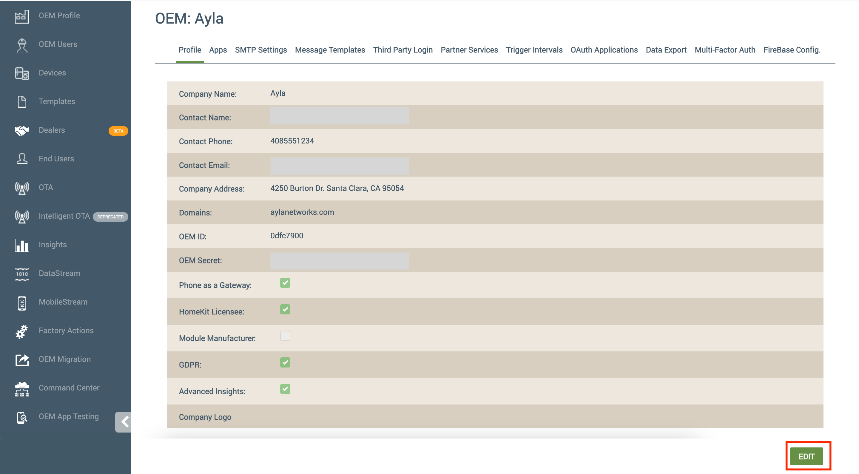The image size is (859, 474).
Task: Go to OEM App Testing label
Action: (x=69, y=417)
